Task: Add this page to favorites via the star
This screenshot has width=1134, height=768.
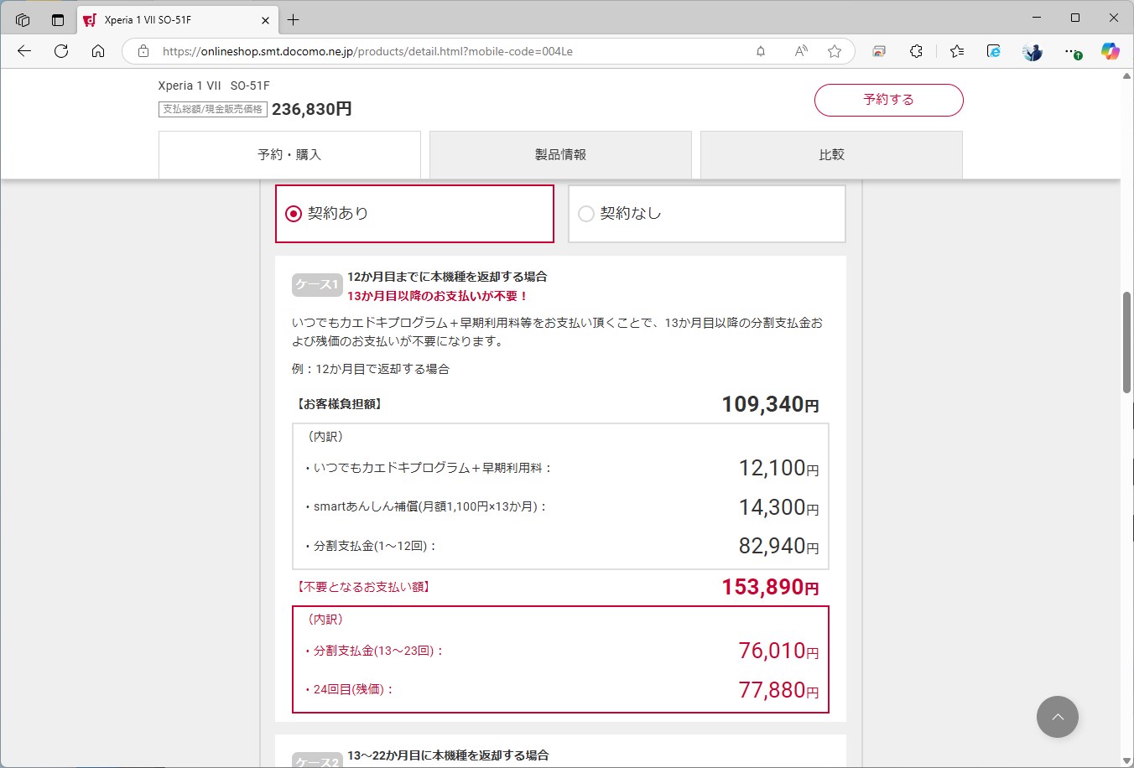Action: [835, 51]
